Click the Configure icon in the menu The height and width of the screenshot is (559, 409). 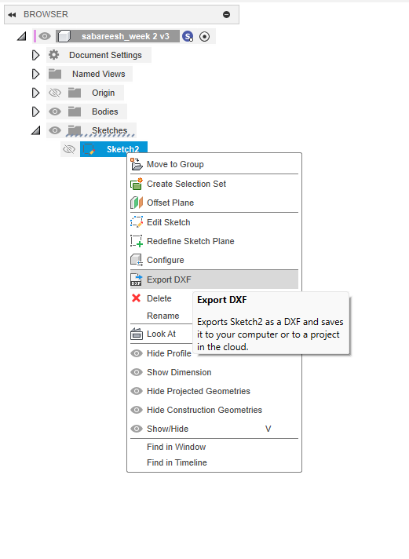coord(137,260)
